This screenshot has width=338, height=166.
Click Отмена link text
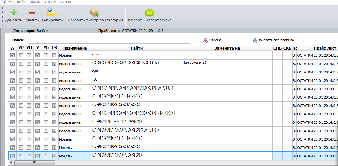pos(215,40)
